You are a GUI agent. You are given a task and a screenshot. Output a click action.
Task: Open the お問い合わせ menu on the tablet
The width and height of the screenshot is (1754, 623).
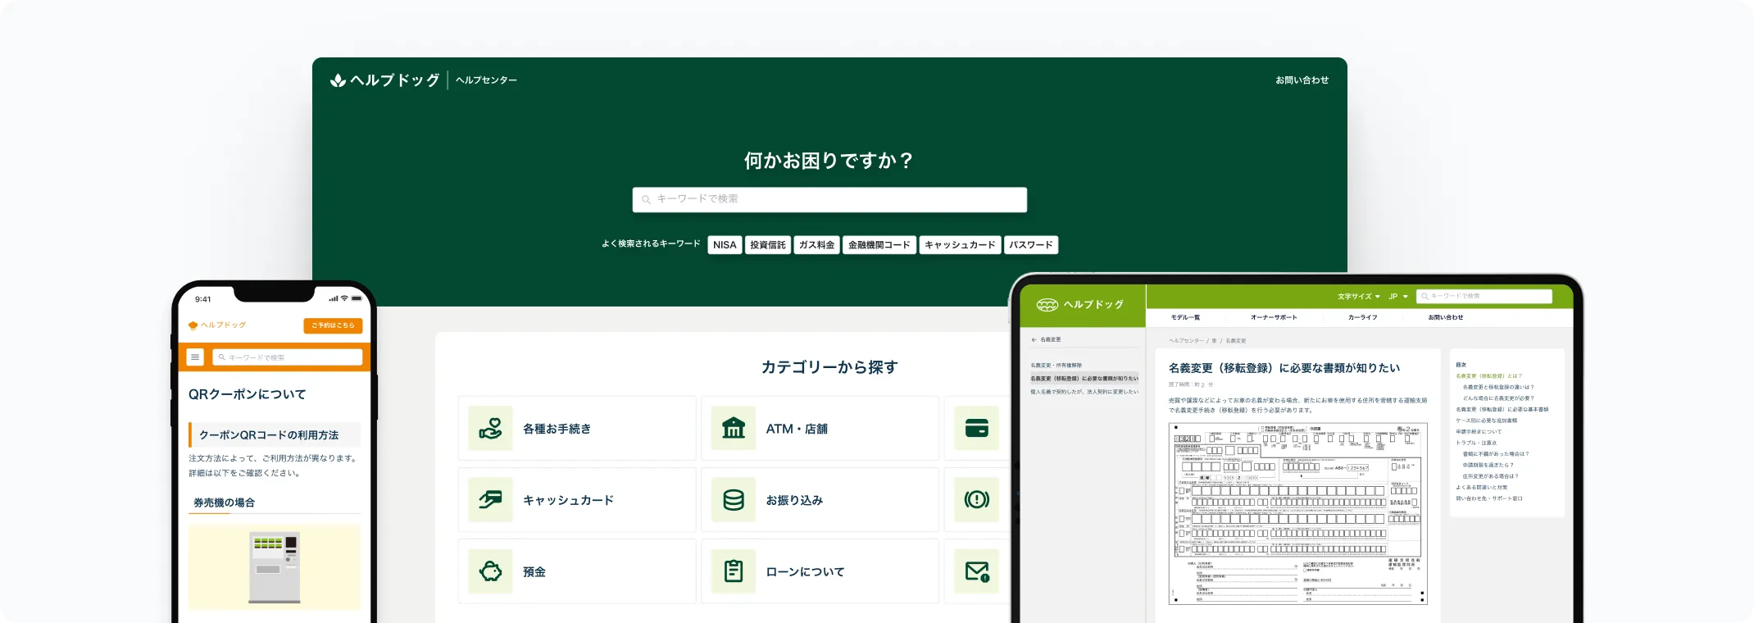pyautogui.click(x=1446, y=317)
